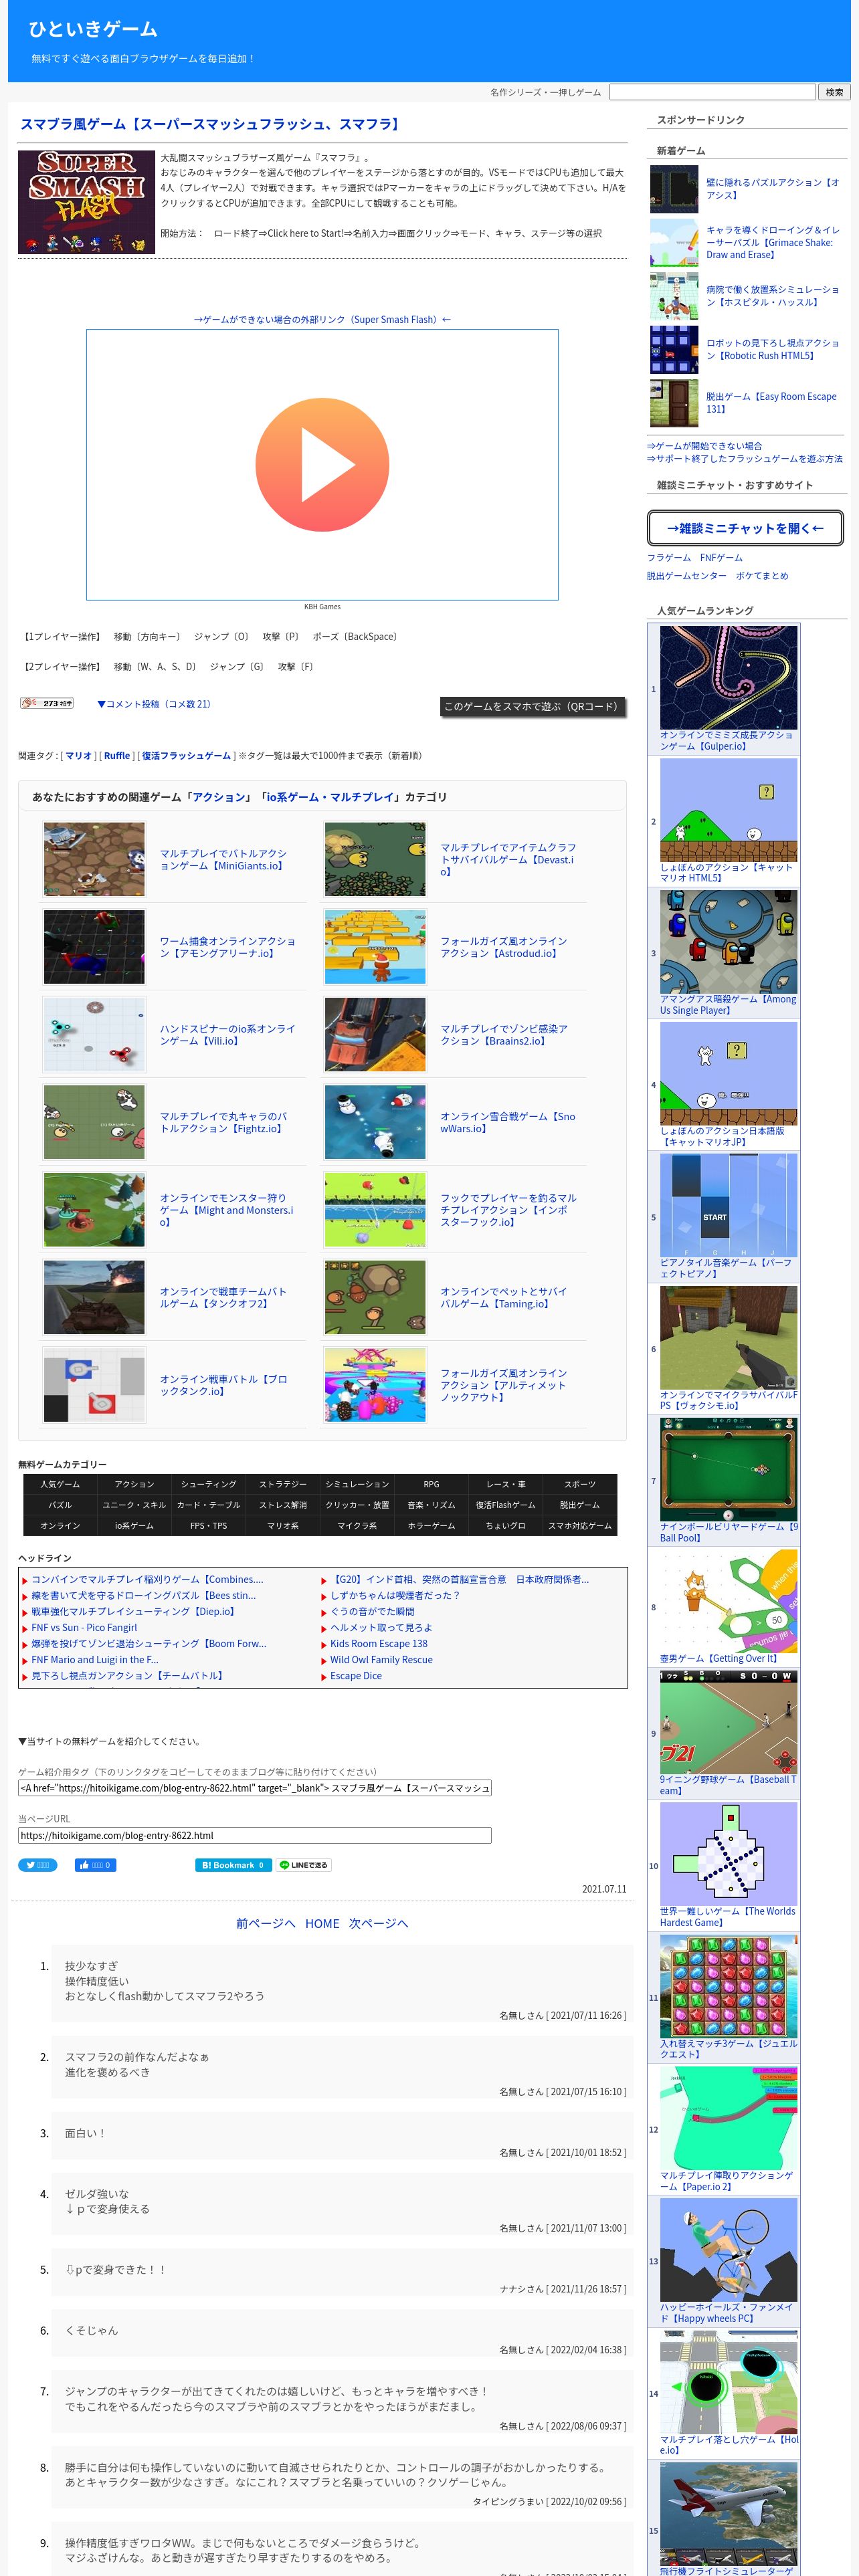Open Astrodud.io game thumbnail
The width and height of the screenshot is (859, 2576).
coord(375,947)
